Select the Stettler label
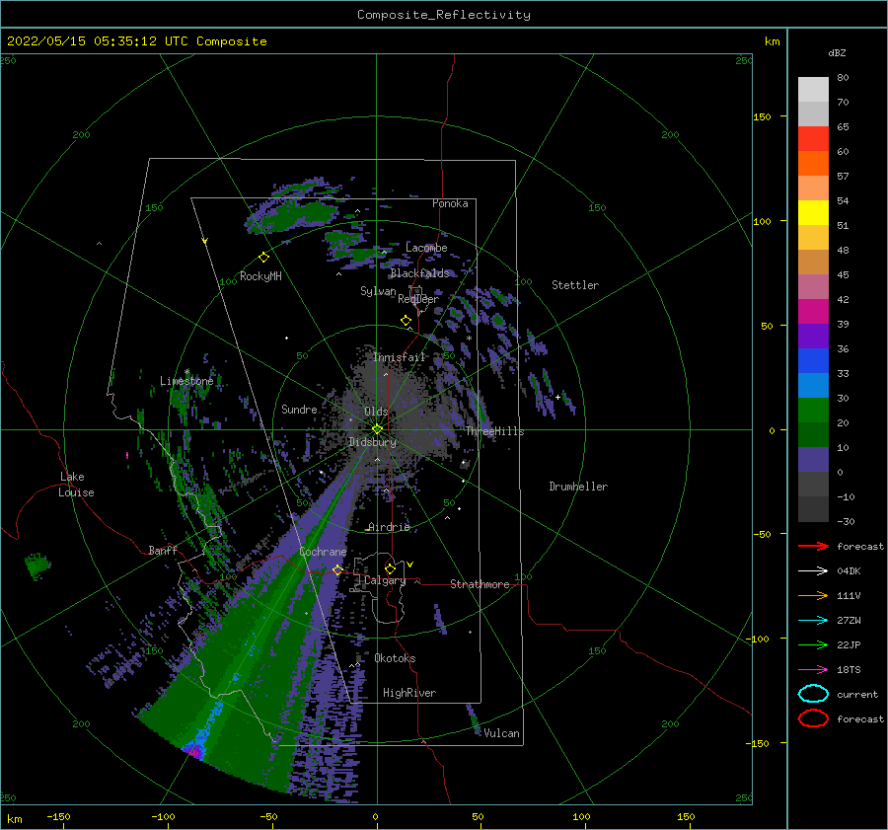 click(575, 285)
